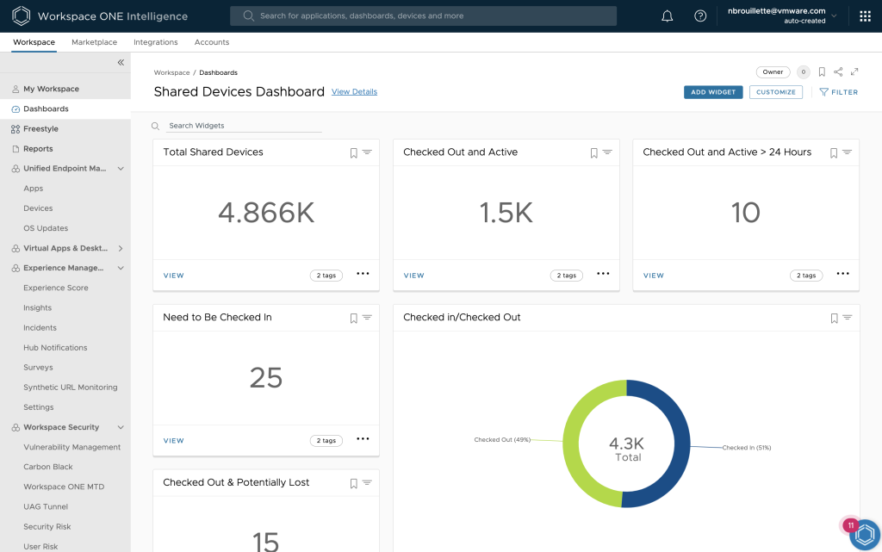The width and height of the screenshot is (882, 552).
Task: Open the notifications bell icon
Action: pos(667,16)
